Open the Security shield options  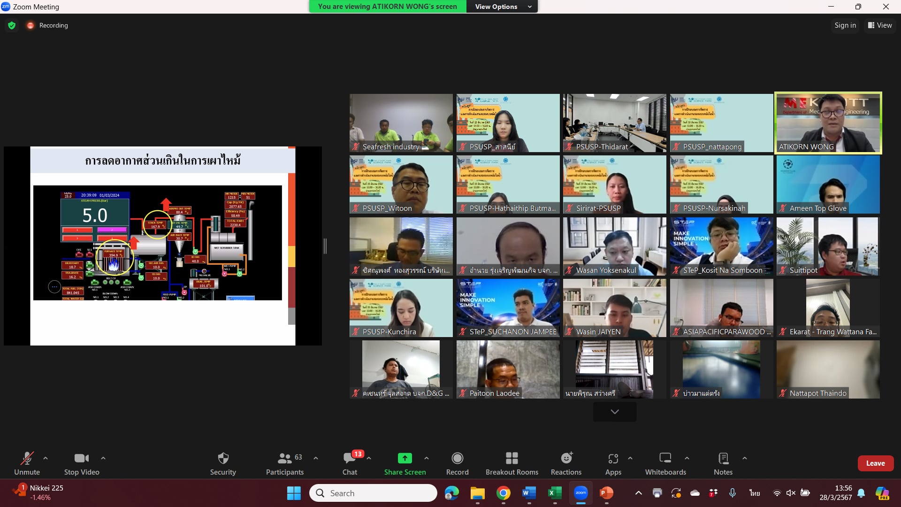(x=223, y=463)
